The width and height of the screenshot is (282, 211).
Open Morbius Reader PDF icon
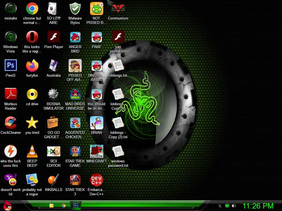[11, 94]
